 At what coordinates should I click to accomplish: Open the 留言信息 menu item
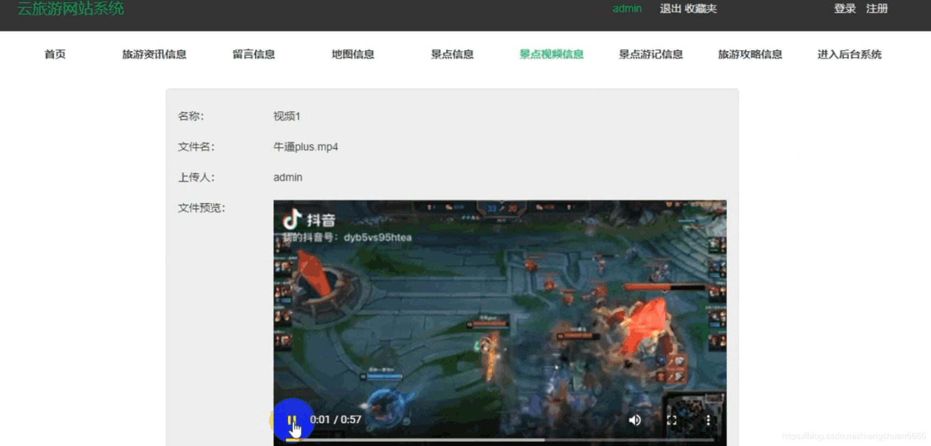coord(254,54)
